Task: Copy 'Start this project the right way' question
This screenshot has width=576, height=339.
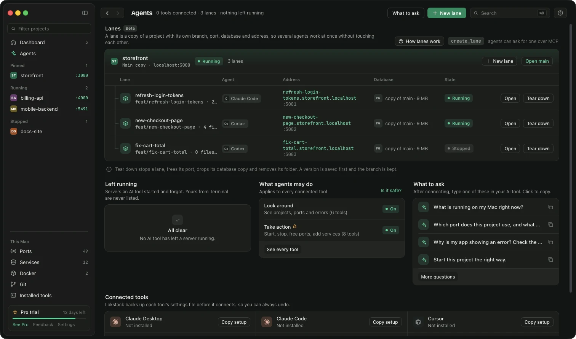Action: (550, 259)
